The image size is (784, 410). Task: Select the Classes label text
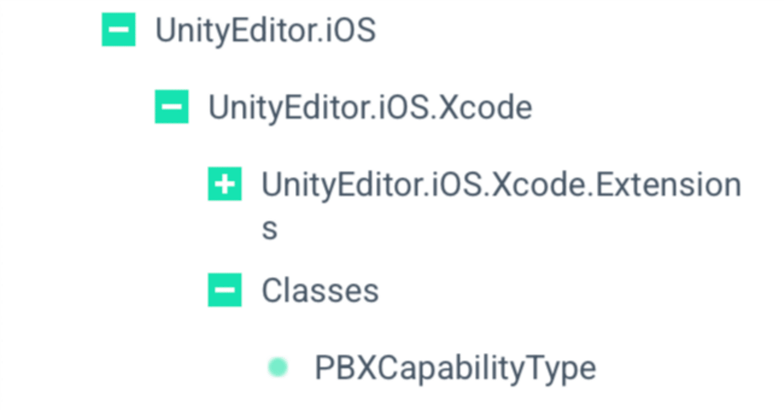pos(320,290)
